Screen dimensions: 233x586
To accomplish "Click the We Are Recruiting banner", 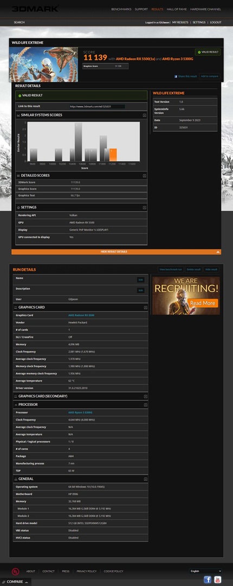I will [186, 296].
